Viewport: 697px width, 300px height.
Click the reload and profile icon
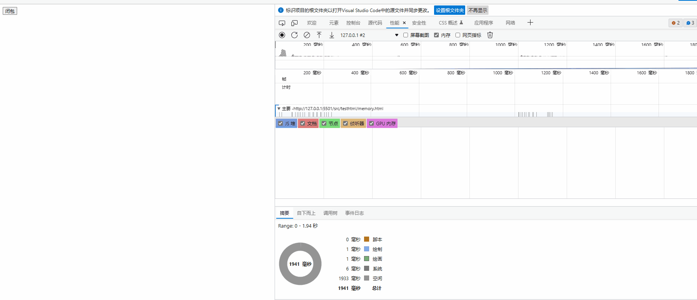[x=294, y=35]
